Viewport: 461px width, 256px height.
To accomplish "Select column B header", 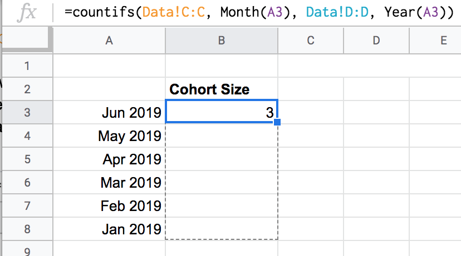I will 221,40.
